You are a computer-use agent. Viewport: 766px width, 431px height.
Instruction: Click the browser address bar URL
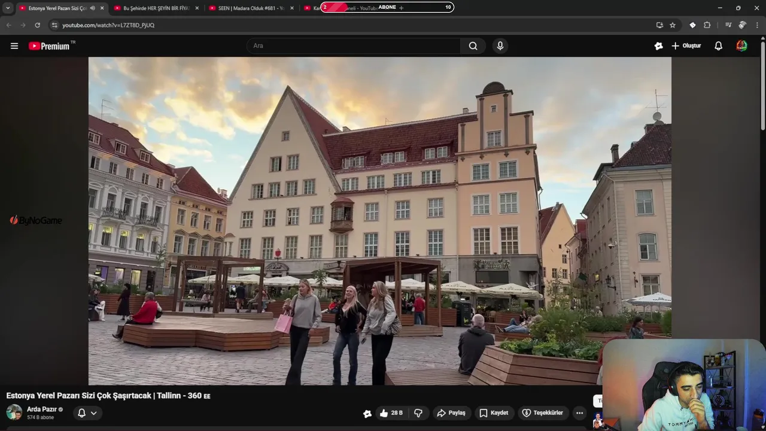pyautogui.click(x=108, y=25)
